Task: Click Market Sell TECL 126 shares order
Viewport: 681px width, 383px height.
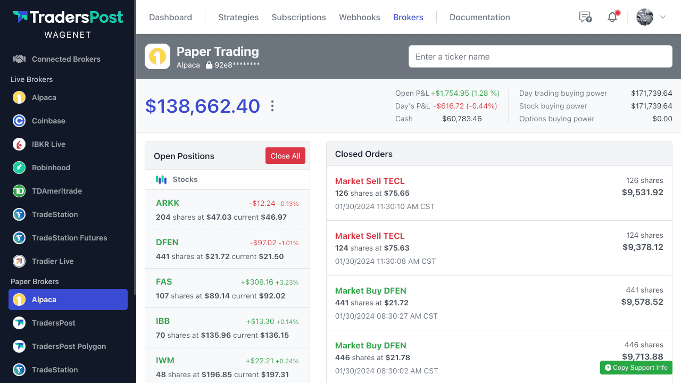Action: click(499, 193)
